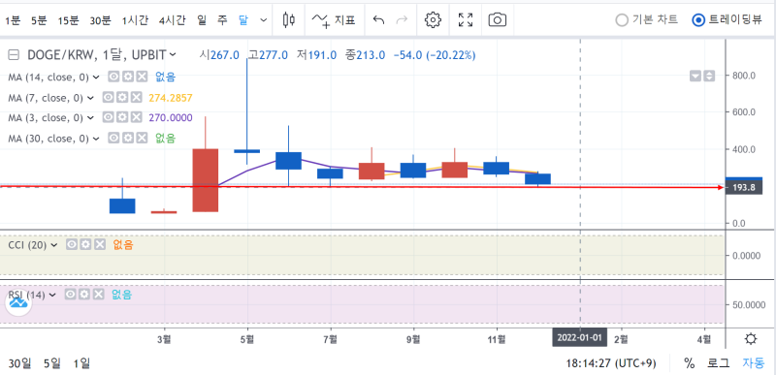Click the MA 3 value 270.0000
776x375 pixels.
(171, 118)
